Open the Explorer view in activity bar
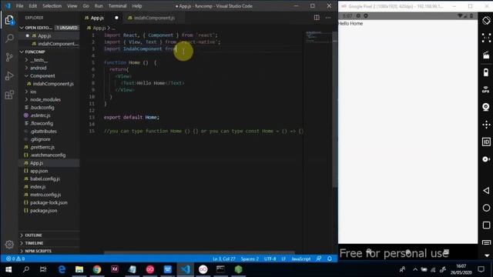 9,20
